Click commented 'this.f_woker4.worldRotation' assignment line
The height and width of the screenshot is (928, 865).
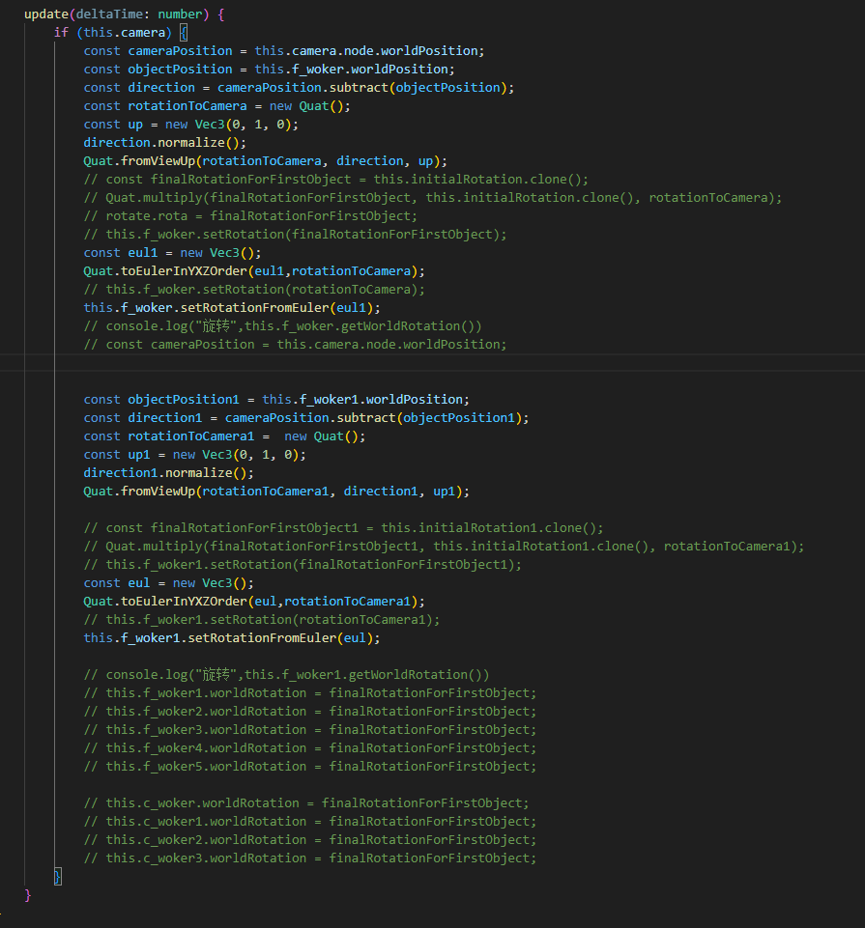click(310, 748)
